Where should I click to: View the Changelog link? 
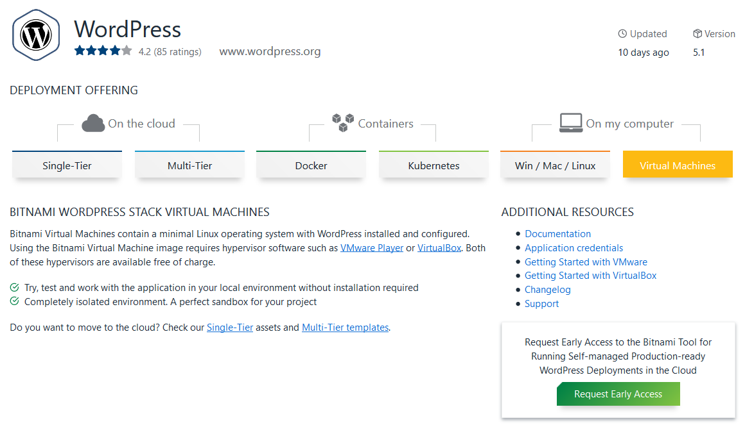pyautogui.click(x=547, y=290)
